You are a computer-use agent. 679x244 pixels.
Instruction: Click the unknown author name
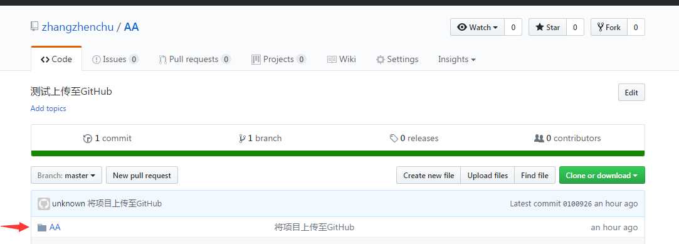pyautogui.click(x=68, y=204)
